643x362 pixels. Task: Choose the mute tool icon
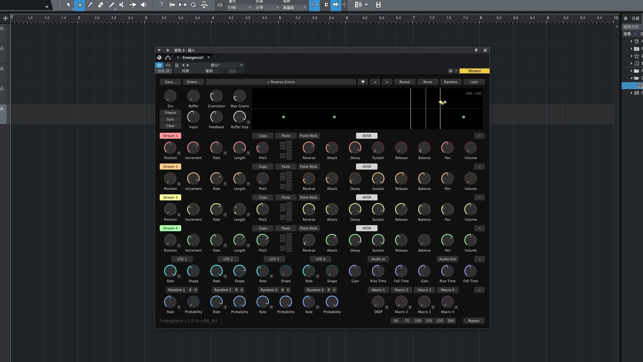tap(122, 5)
